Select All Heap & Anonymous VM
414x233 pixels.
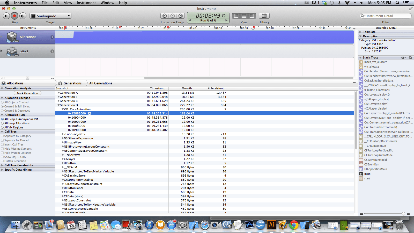pyautogui.click(x=2, y=119)
